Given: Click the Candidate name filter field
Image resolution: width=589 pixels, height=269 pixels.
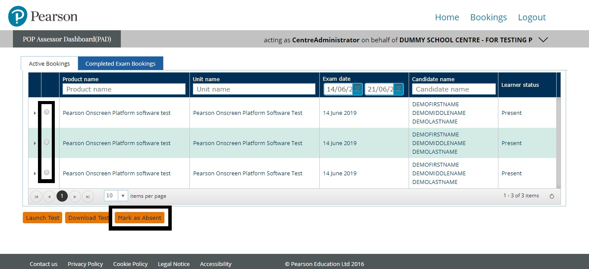Looking at the screenshot, I should 454,89.
